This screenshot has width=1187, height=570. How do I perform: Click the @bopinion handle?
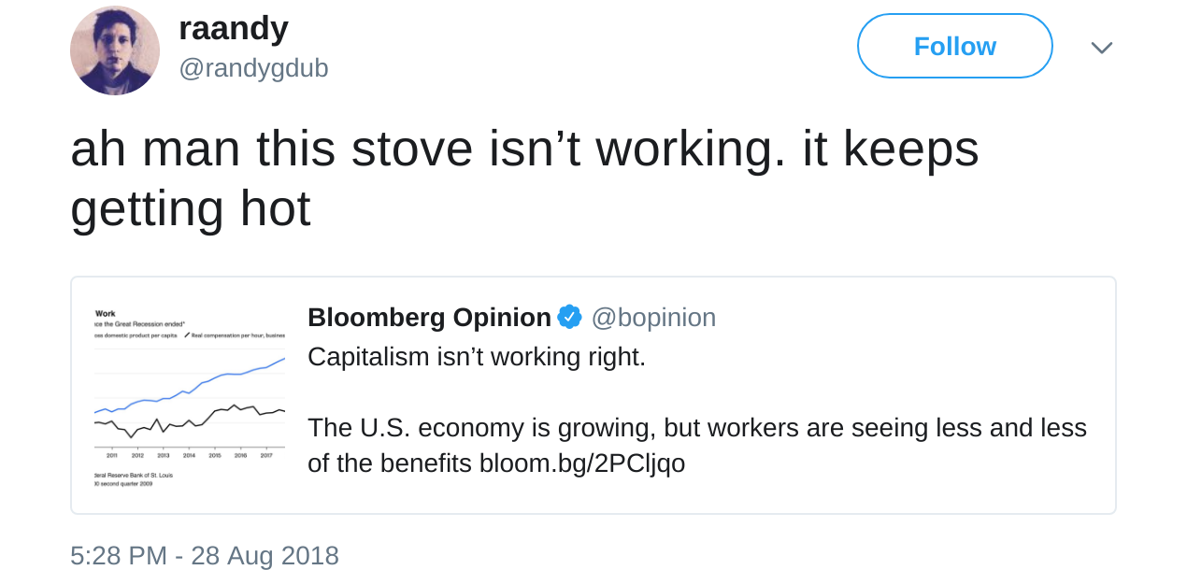click(653, 318)
